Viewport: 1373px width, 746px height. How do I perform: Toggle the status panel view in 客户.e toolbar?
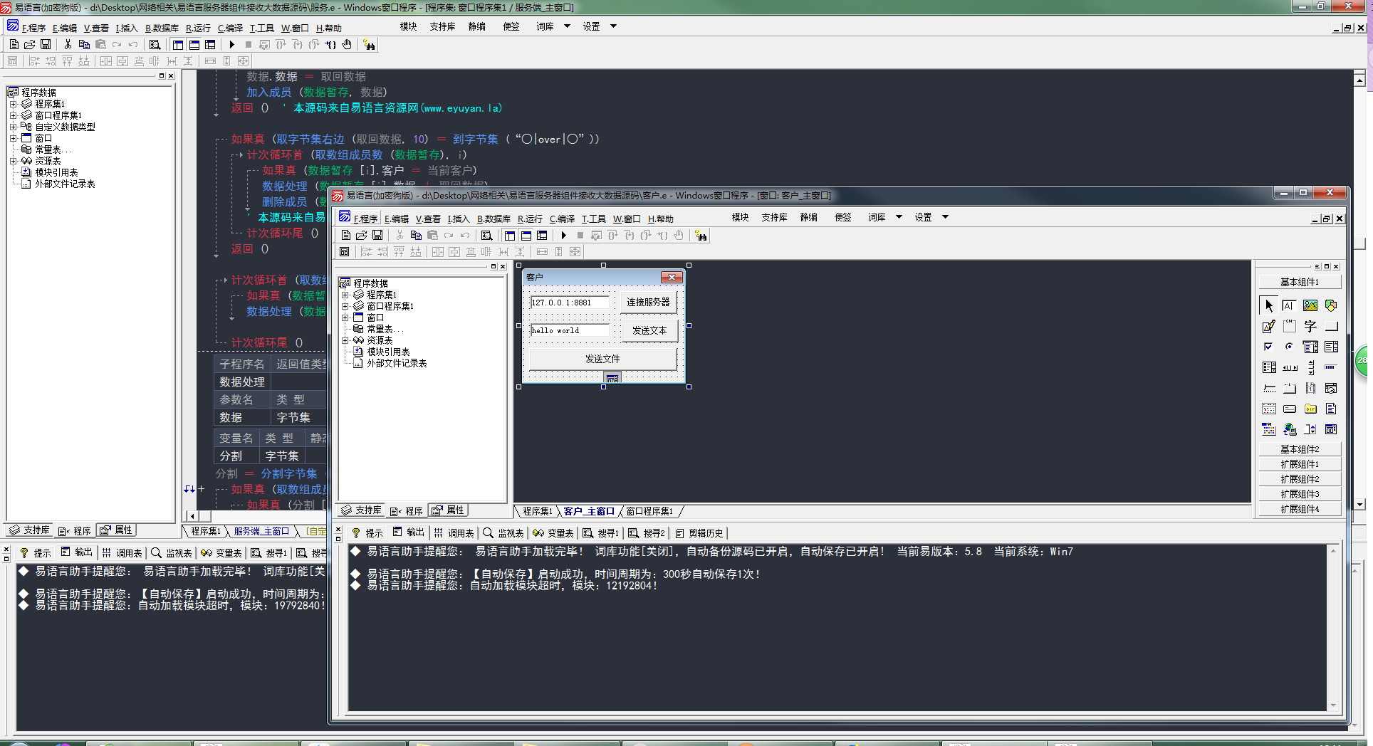[526, 236]
